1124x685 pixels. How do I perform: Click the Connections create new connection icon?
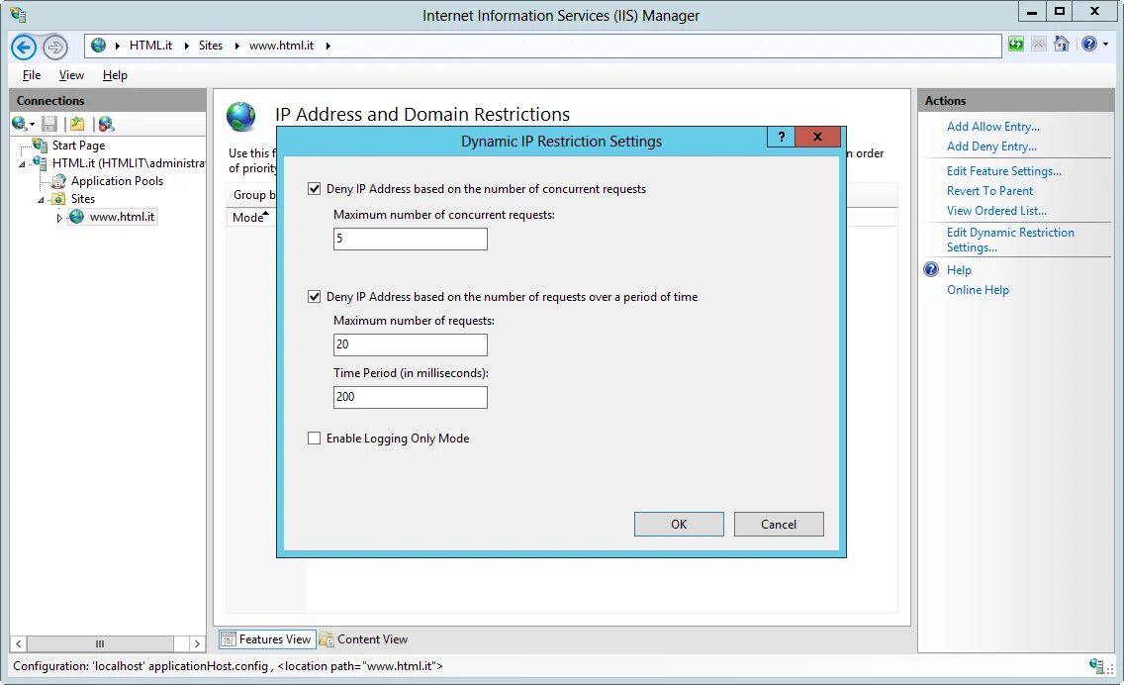tap(20, 124)
